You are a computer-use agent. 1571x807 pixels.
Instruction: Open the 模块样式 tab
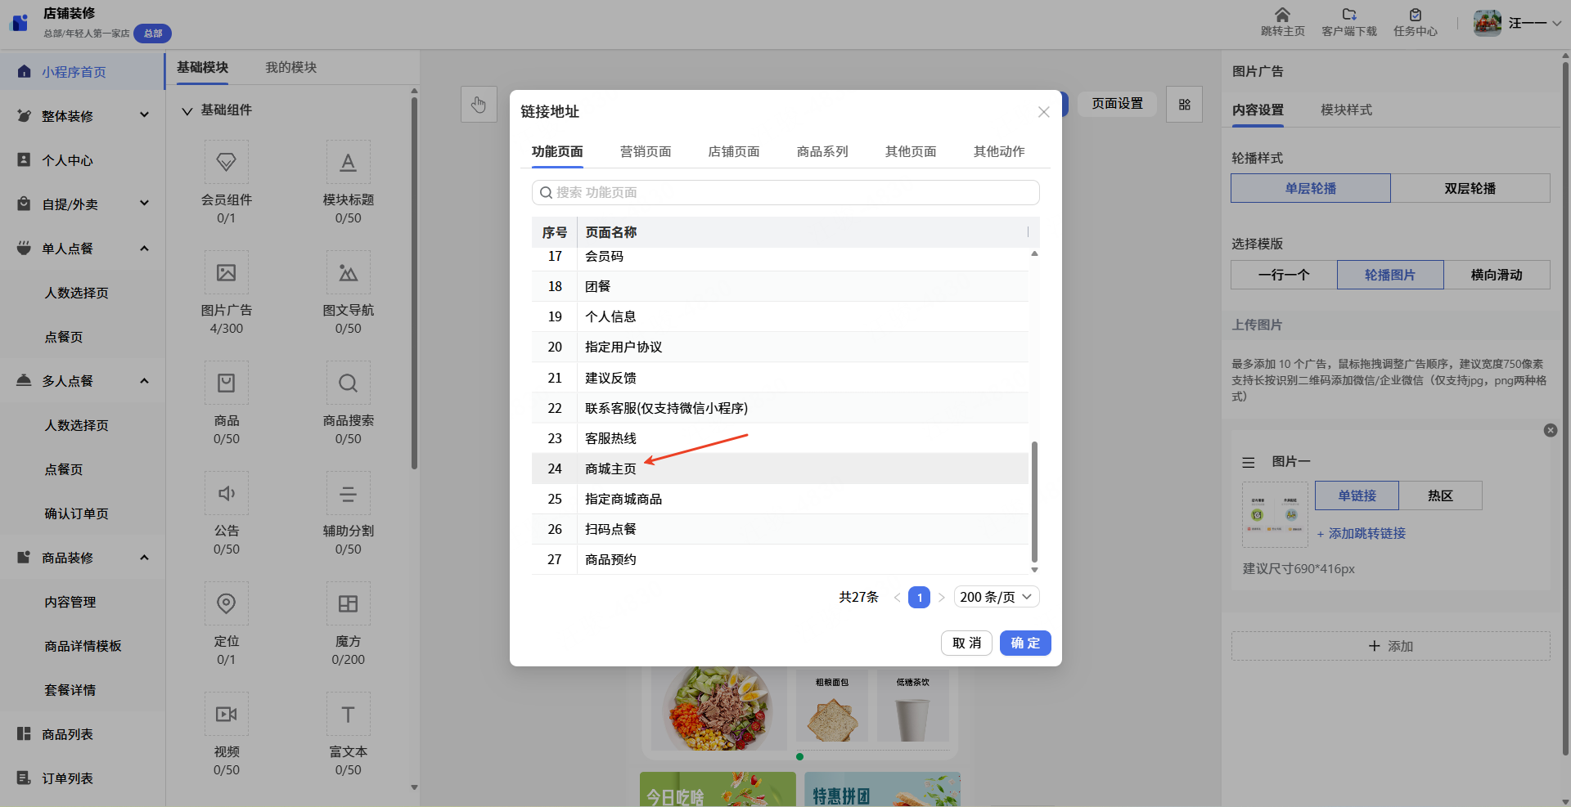point(1346,110)
